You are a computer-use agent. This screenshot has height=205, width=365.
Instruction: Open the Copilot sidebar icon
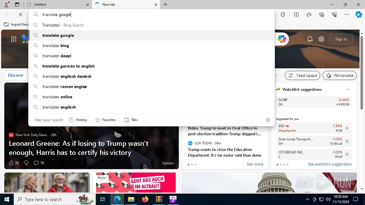pos(358,15)
